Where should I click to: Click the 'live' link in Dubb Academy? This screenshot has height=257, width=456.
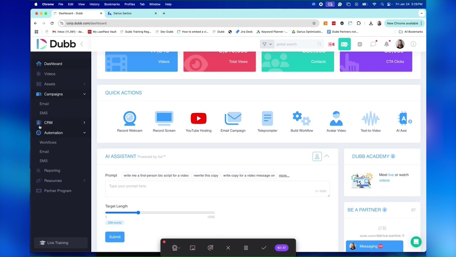point(391,175)
